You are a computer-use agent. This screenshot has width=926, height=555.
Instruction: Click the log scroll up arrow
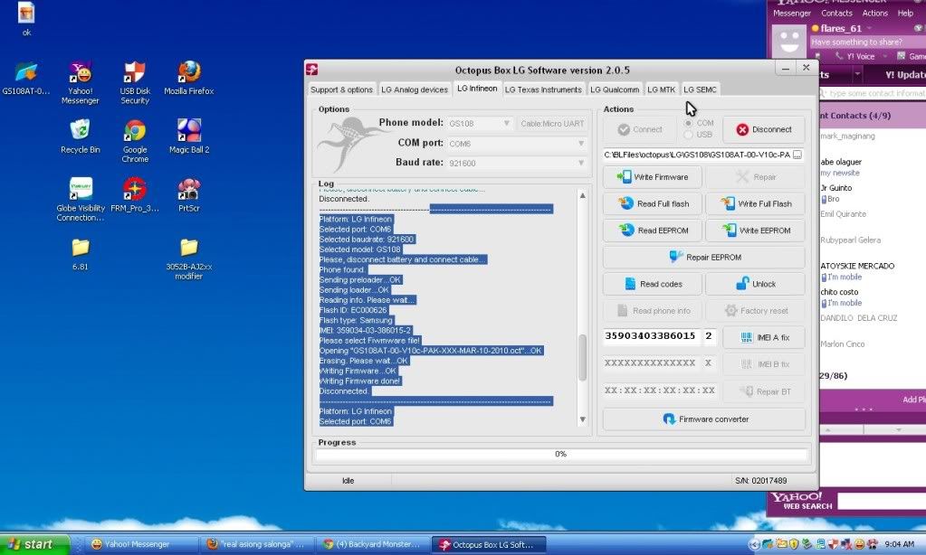(582, 195)
